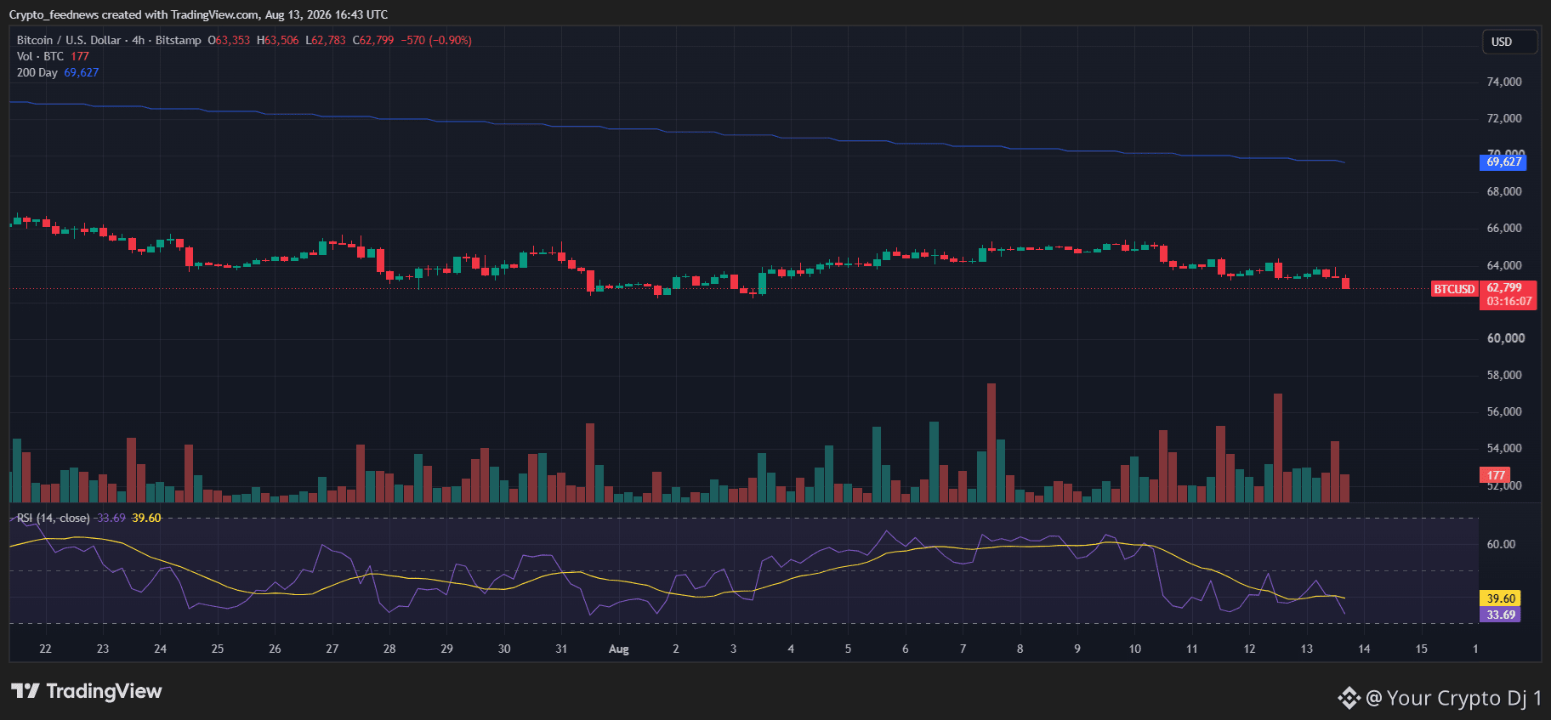This screenshot has width=1551, height=720.
Task: Click the 60.00 RSI axis label
Action: pyautogui.click(x=1501, y=544)
